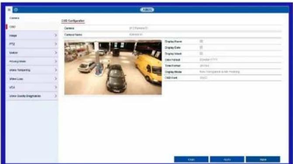Select the PTZ sidebar entry

(32, 44)
